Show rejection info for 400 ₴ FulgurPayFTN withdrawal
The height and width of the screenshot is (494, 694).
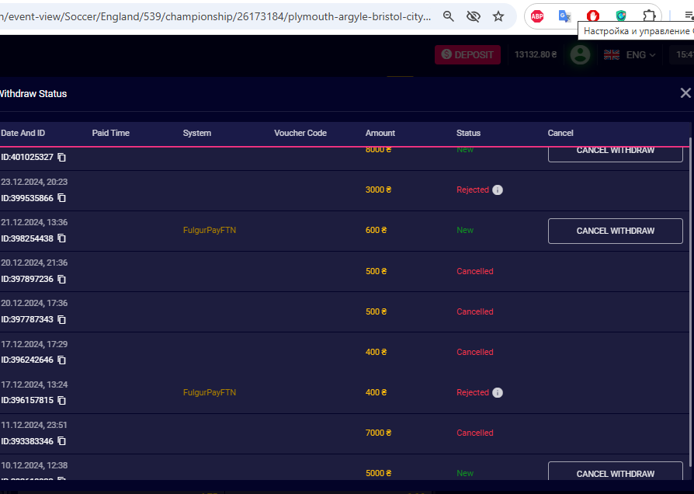coord(498,392)
